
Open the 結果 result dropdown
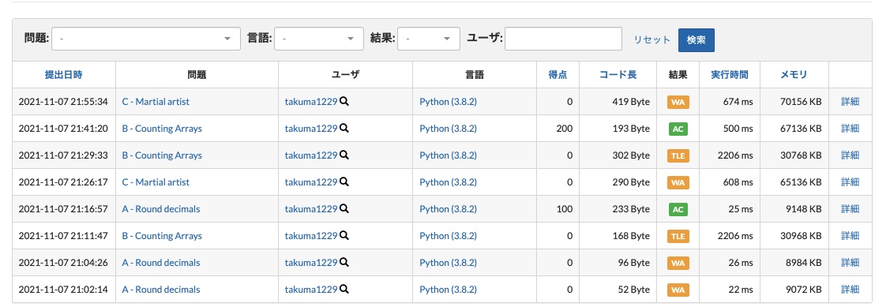[429, 39]
